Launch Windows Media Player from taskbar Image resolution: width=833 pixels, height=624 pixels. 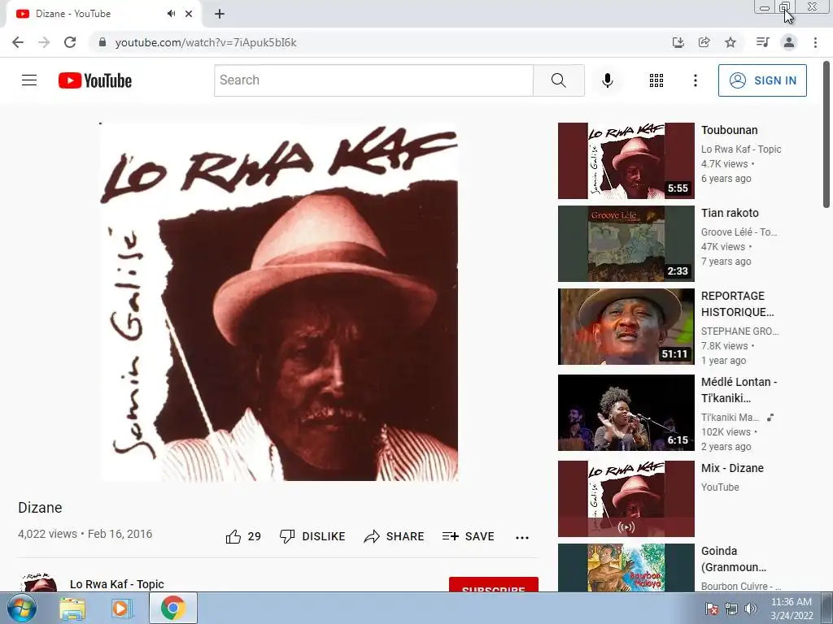tap(121, 608)
